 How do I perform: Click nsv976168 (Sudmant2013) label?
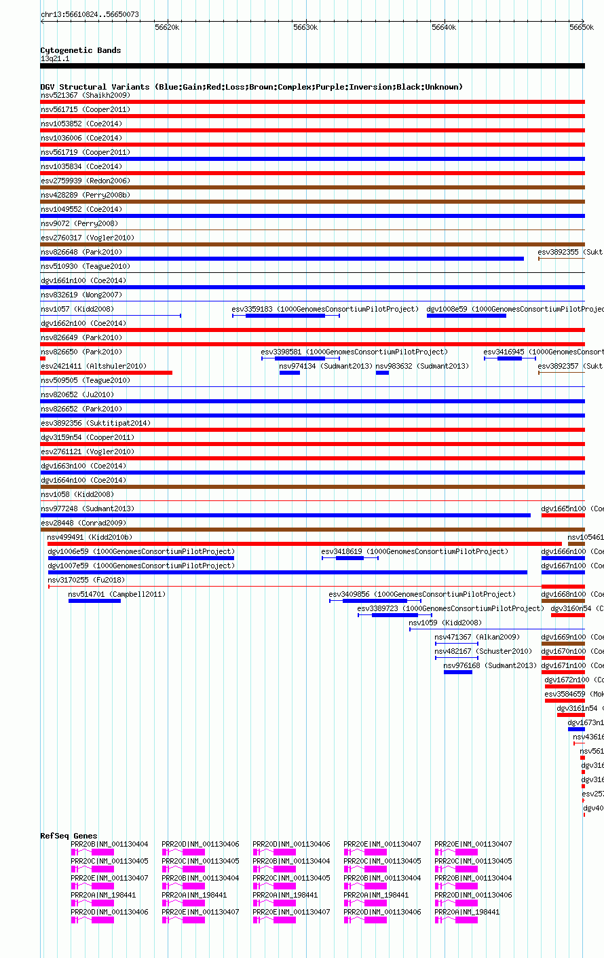tap(491, 665)
